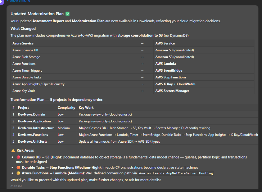Click the Transformation Plan heading

[57, 100]
